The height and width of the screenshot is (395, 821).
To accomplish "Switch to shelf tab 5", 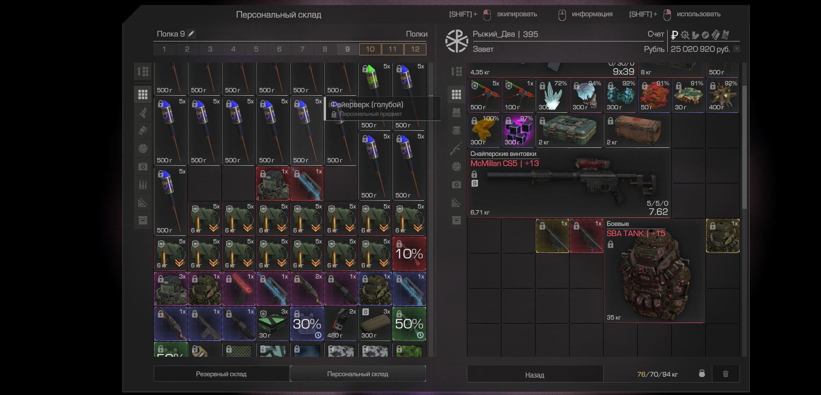I will pyautogui.click(x=256, y=49).
